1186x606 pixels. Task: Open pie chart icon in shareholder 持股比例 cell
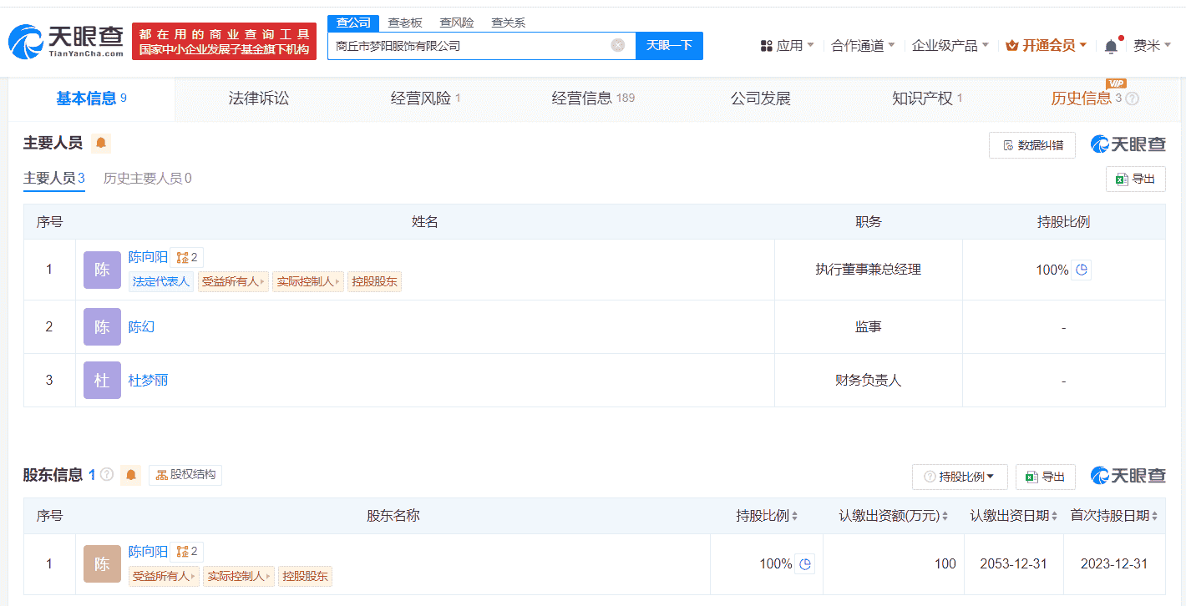tap(805, 564)
